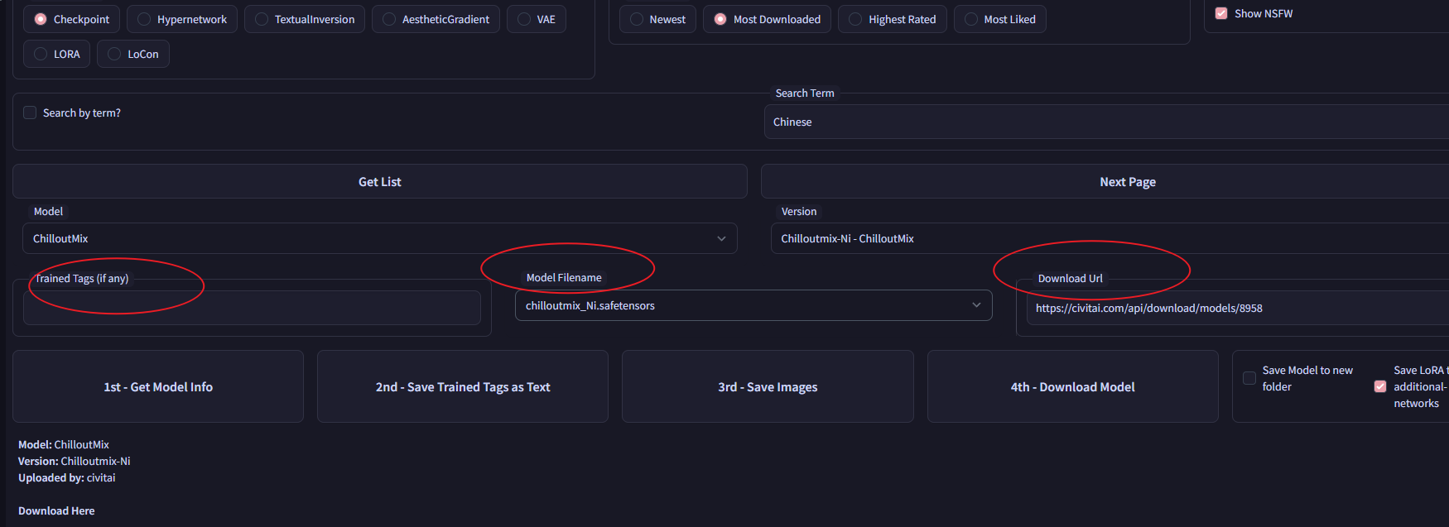Enable the Search by term checkbox

pos(30,113)
